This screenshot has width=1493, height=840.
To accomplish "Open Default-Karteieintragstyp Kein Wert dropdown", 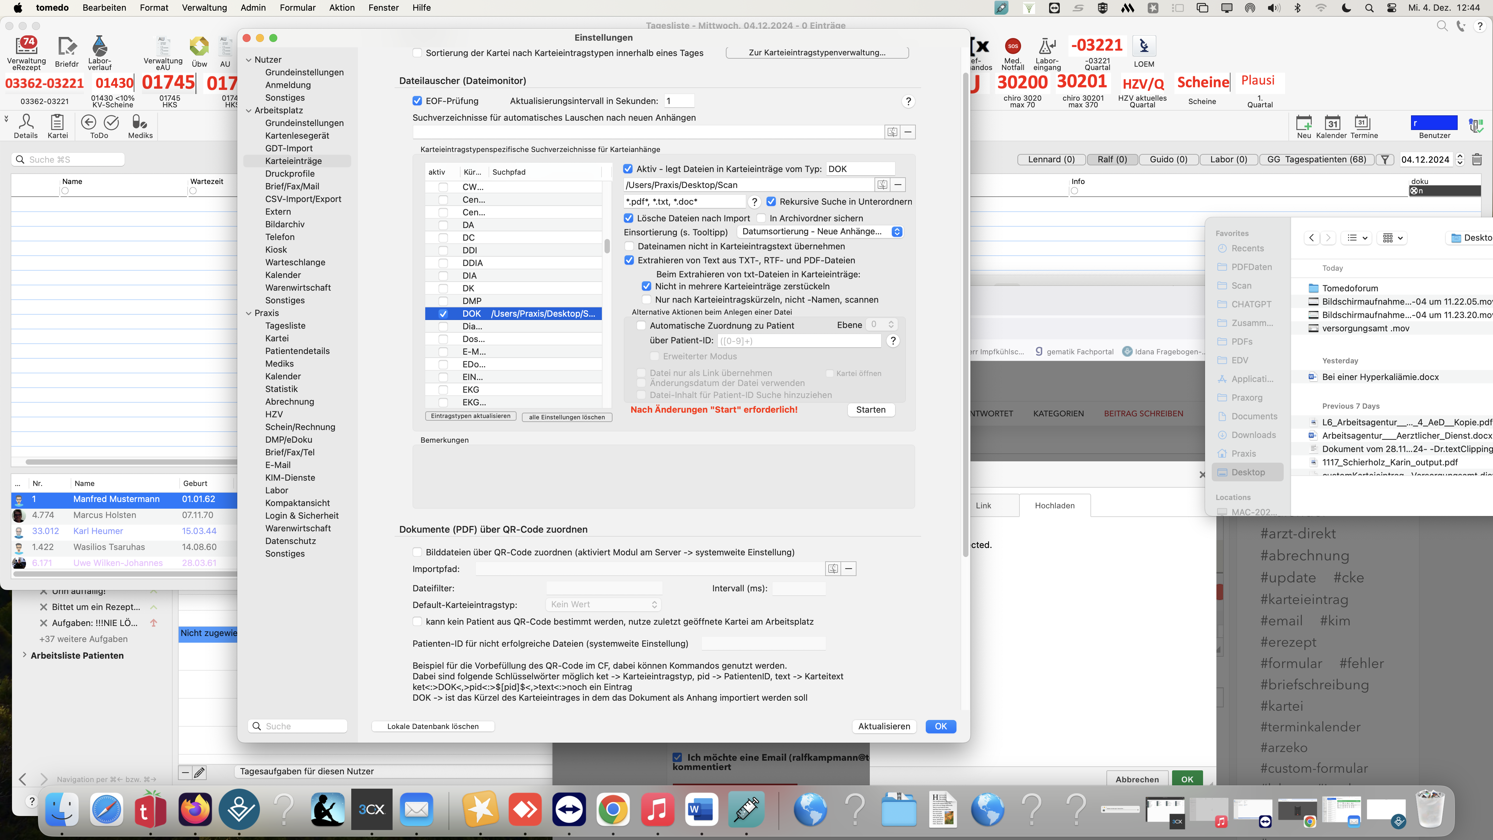I will click(603, 605).
